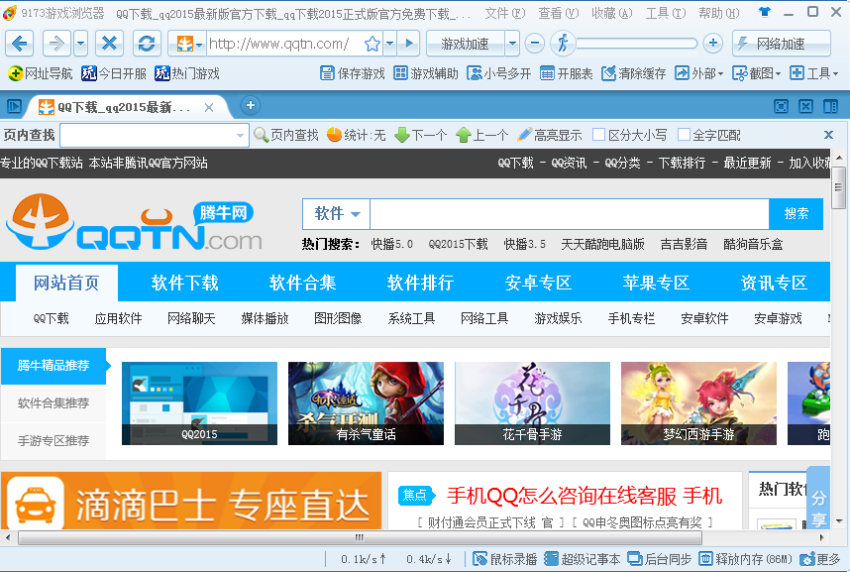Toggle 高亮显示 highlighting
The height and width of the screenshot is (572, 850).
point(549,135)
